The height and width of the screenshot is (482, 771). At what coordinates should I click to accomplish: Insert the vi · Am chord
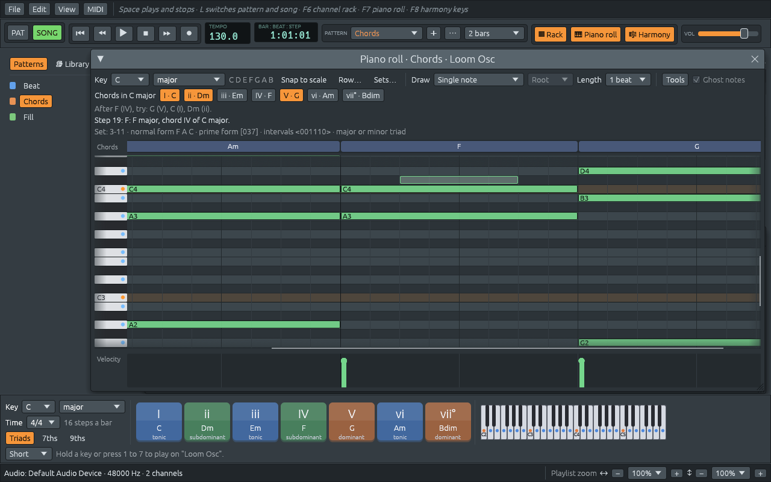[x=323, y=95]
